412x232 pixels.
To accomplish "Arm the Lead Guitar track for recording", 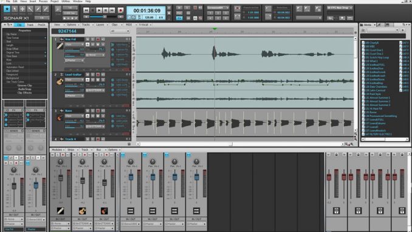I will (x=98, y=75).
